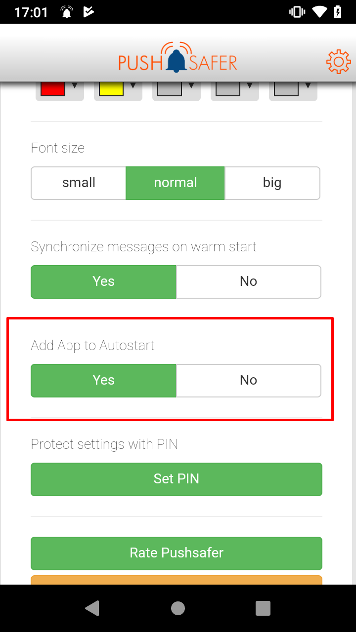
Task: Keep Autostart enabled by tapping Yes
Action: click(103, 380)
